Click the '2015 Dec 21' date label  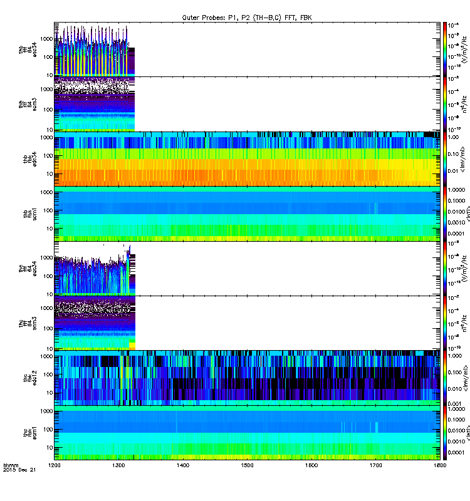coord(19,470)
